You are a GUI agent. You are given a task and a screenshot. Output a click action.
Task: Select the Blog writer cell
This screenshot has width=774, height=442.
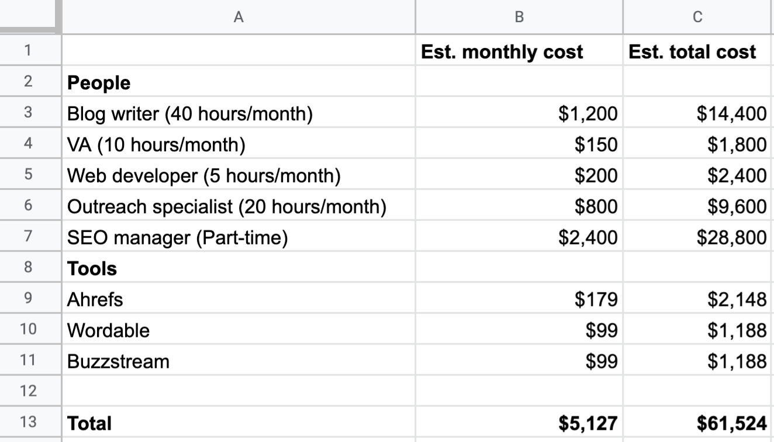(238, 113)
